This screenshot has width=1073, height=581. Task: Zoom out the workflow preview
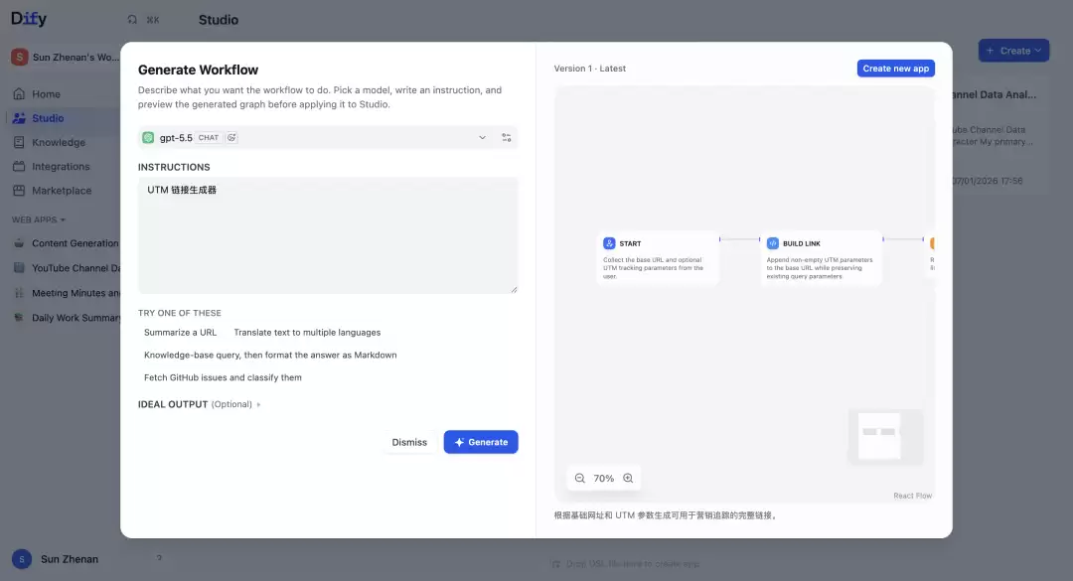(x=579, y=479)
